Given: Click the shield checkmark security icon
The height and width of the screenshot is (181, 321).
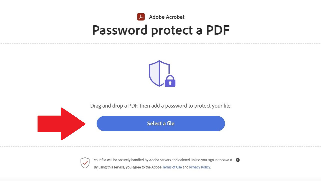Looking at the screenshot, I should [x=85, y=163].
